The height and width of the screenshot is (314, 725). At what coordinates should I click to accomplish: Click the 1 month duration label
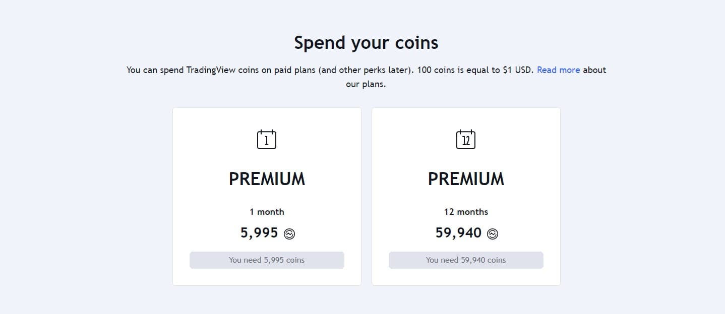(x=266, y=212)
